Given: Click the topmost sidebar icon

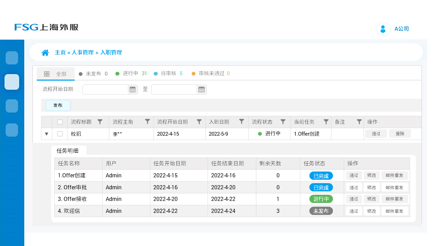Looking at the screenshot, I should pyautogui.click(x=12, y=58).
